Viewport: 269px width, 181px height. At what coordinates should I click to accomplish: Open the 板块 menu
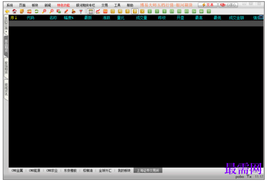point(35,5)
